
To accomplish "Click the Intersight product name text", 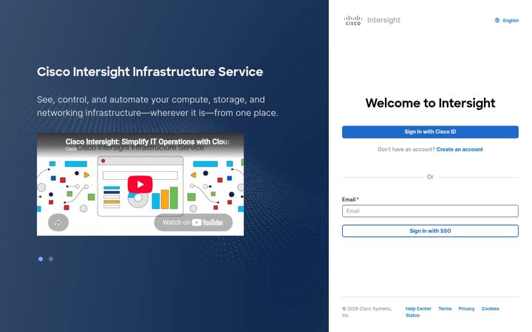I will [383, 21].
